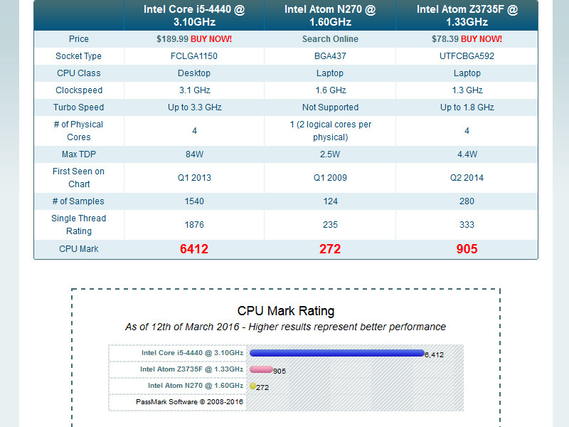
Task: Click the Turbo Speed row label
Action: tap(79, 107)
